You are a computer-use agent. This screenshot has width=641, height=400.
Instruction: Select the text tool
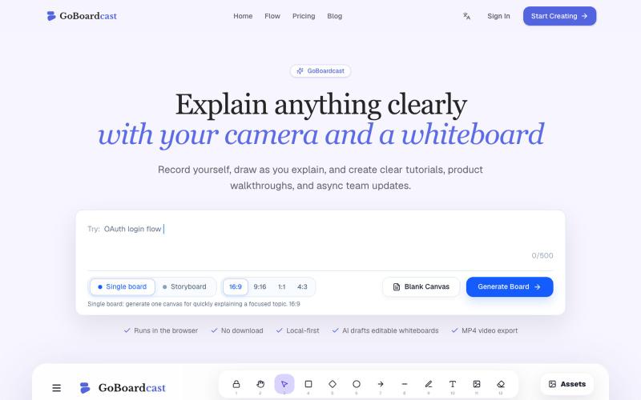click(453, 384)
